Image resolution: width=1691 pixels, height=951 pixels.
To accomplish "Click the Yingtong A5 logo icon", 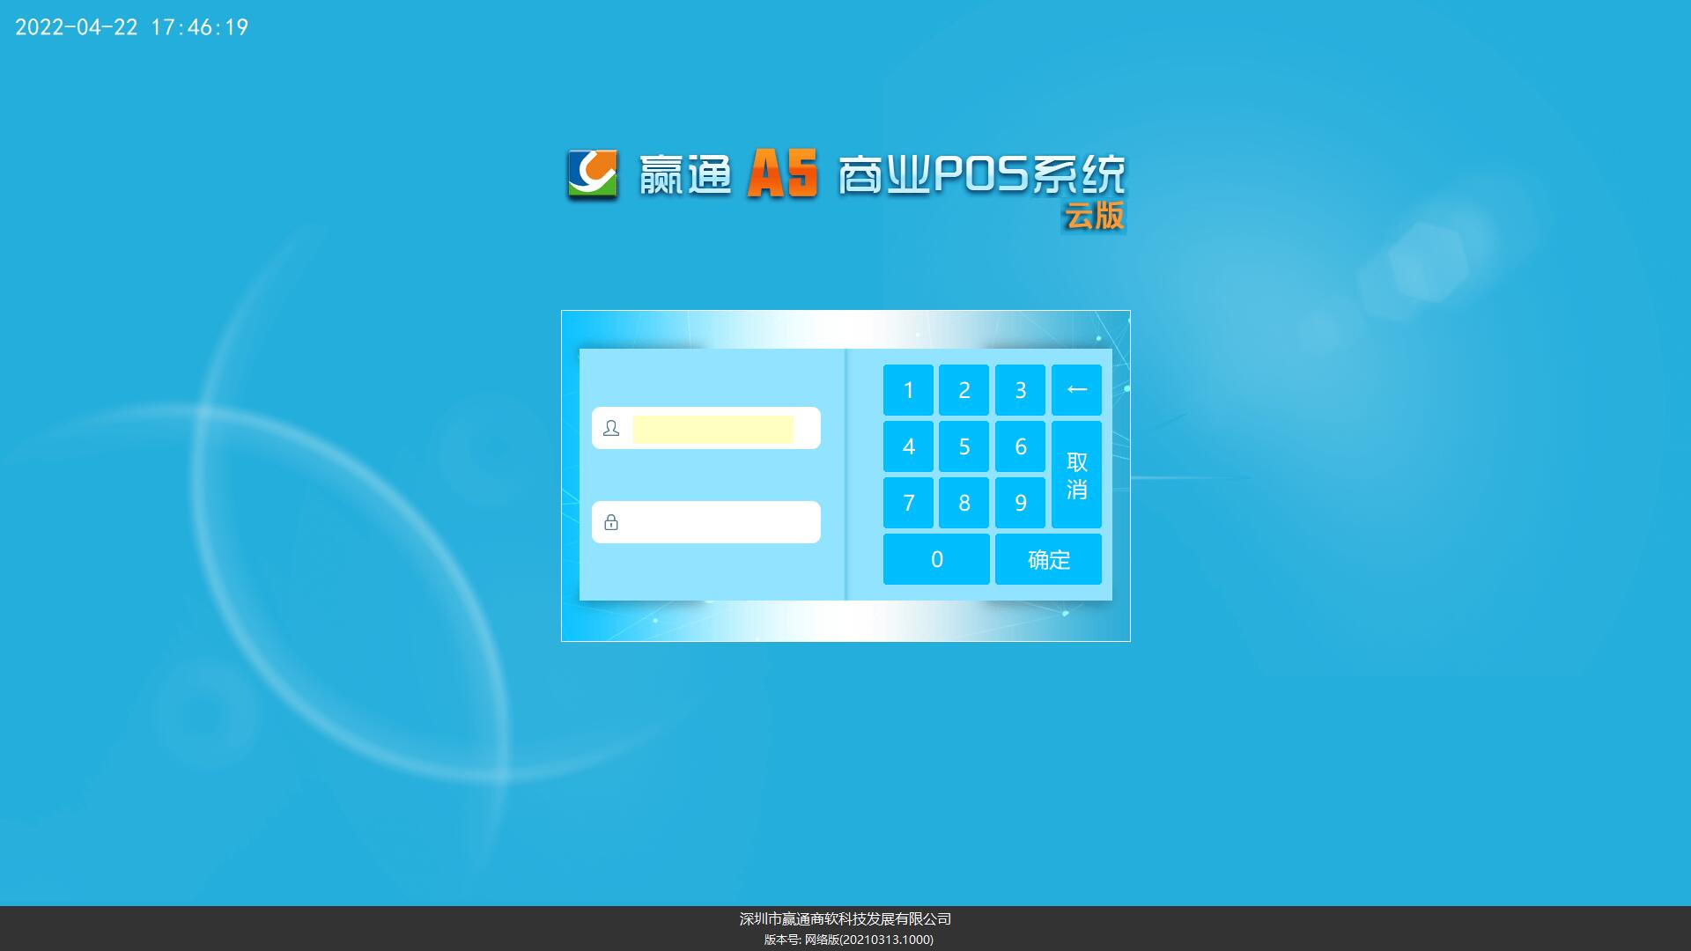I will point(592,174).
